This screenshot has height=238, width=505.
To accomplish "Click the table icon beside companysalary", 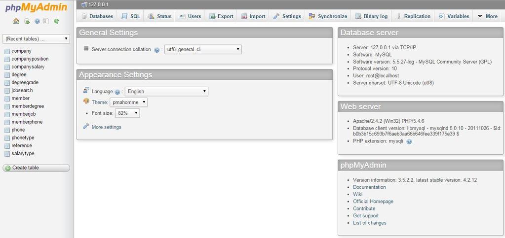I will [x=7, y=67].
